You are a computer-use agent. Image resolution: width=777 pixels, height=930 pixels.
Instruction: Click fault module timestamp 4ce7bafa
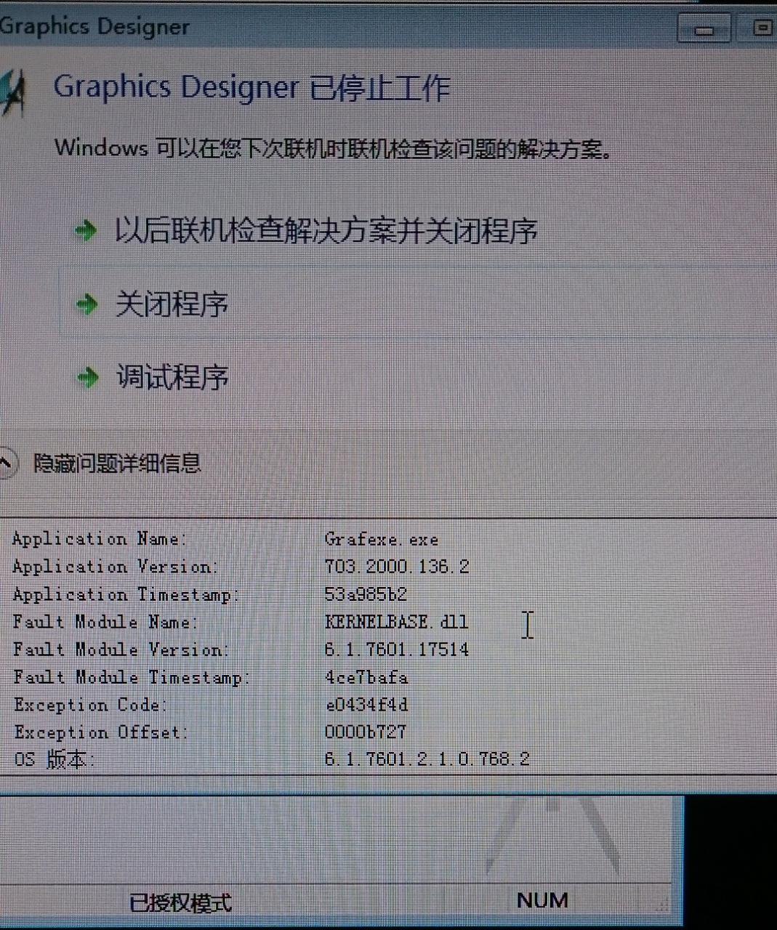coord(366,677)
